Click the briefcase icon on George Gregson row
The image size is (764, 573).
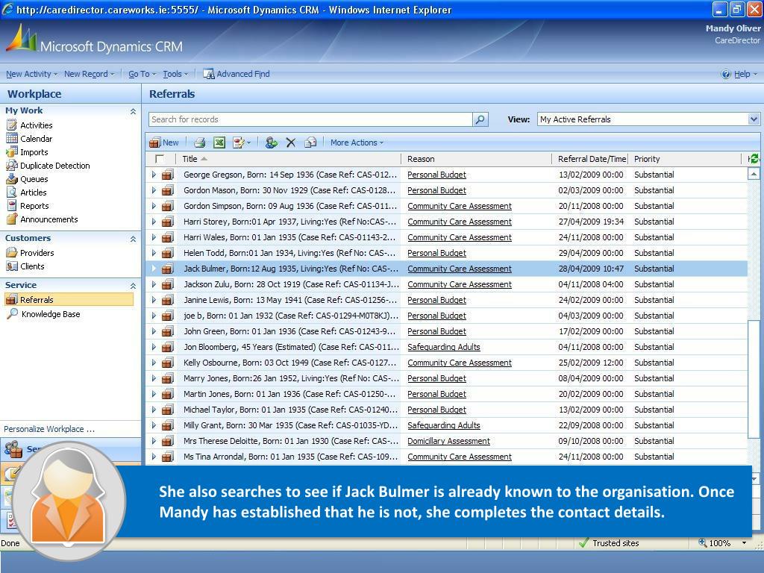[168, 175]
